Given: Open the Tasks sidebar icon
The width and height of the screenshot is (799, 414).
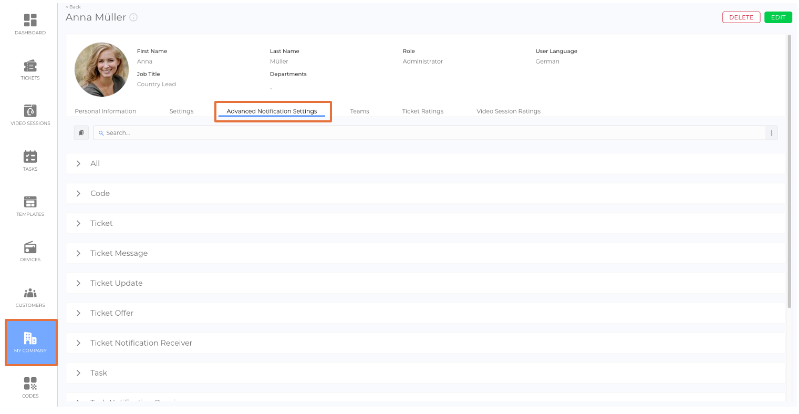Looking at the screenshot, I should 30,160.
